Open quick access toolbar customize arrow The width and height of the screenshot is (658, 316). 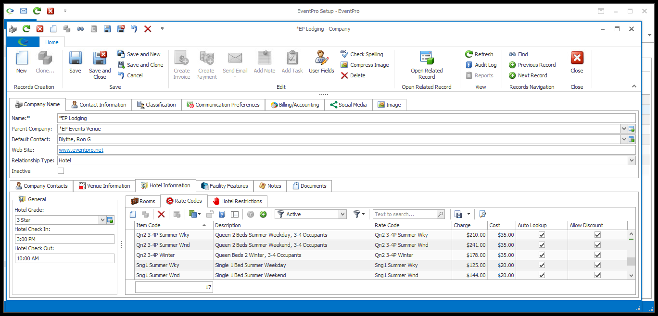[x=162, y=29]
